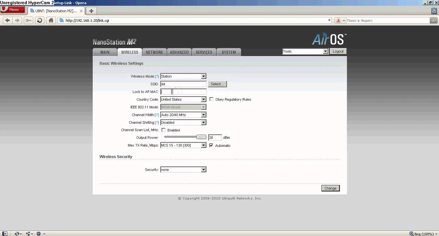Open a new tab with plus button
Viewport: 439px width, 236px height.
(x=91, y=11)
